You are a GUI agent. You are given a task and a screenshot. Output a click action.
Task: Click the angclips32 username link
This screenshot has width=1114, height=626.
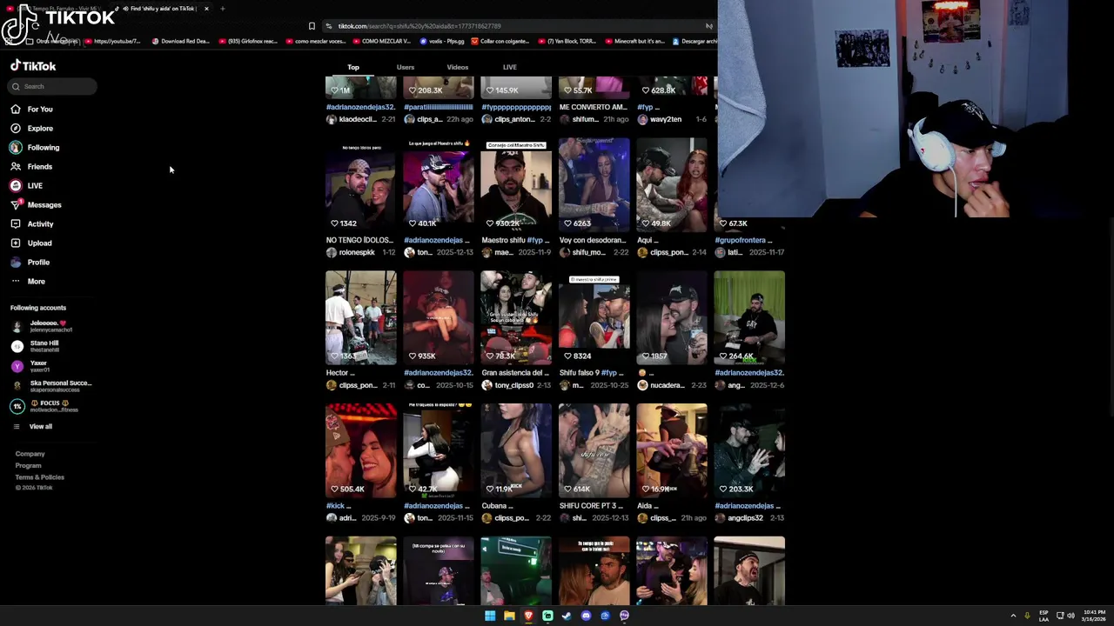[745, 518]
